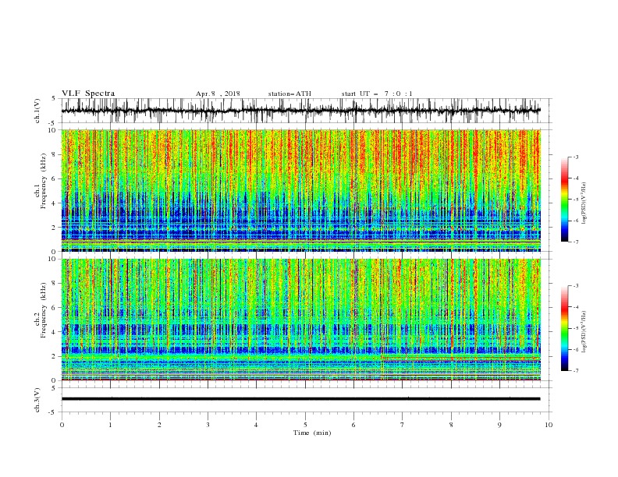Click the '2' kHz tick on ch.2 frequency axis
Screen dimensions: 618x477
tap(55, 356)
